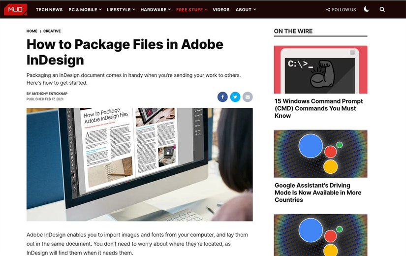Toggle dark mode with the moon icon
Viewport: 406px width, 256px height.
[x=366, y=9]
